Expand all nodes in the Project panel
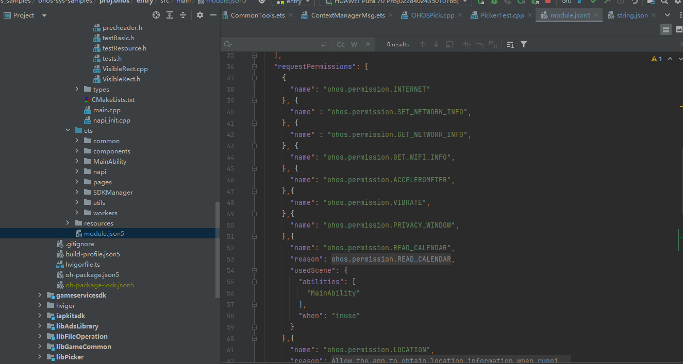This screenshot has height=364, width=683. 170,15
